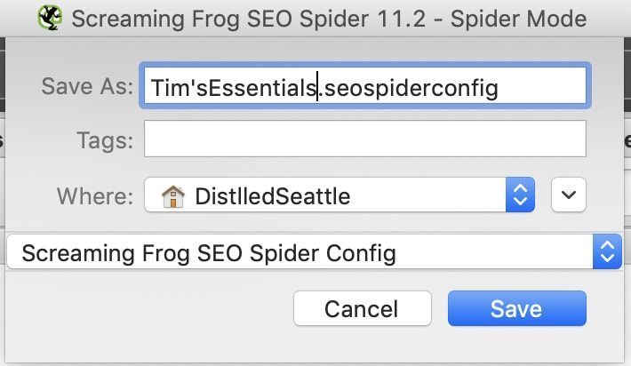Focus the Save As filename field
The image size is (631, 366).
click(365, 85)
